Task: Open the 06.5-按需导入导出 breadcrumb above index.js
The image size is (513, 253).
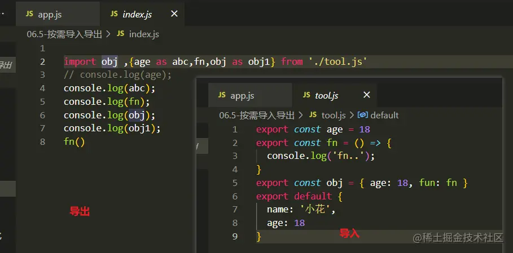Action: tap(64, 34)
